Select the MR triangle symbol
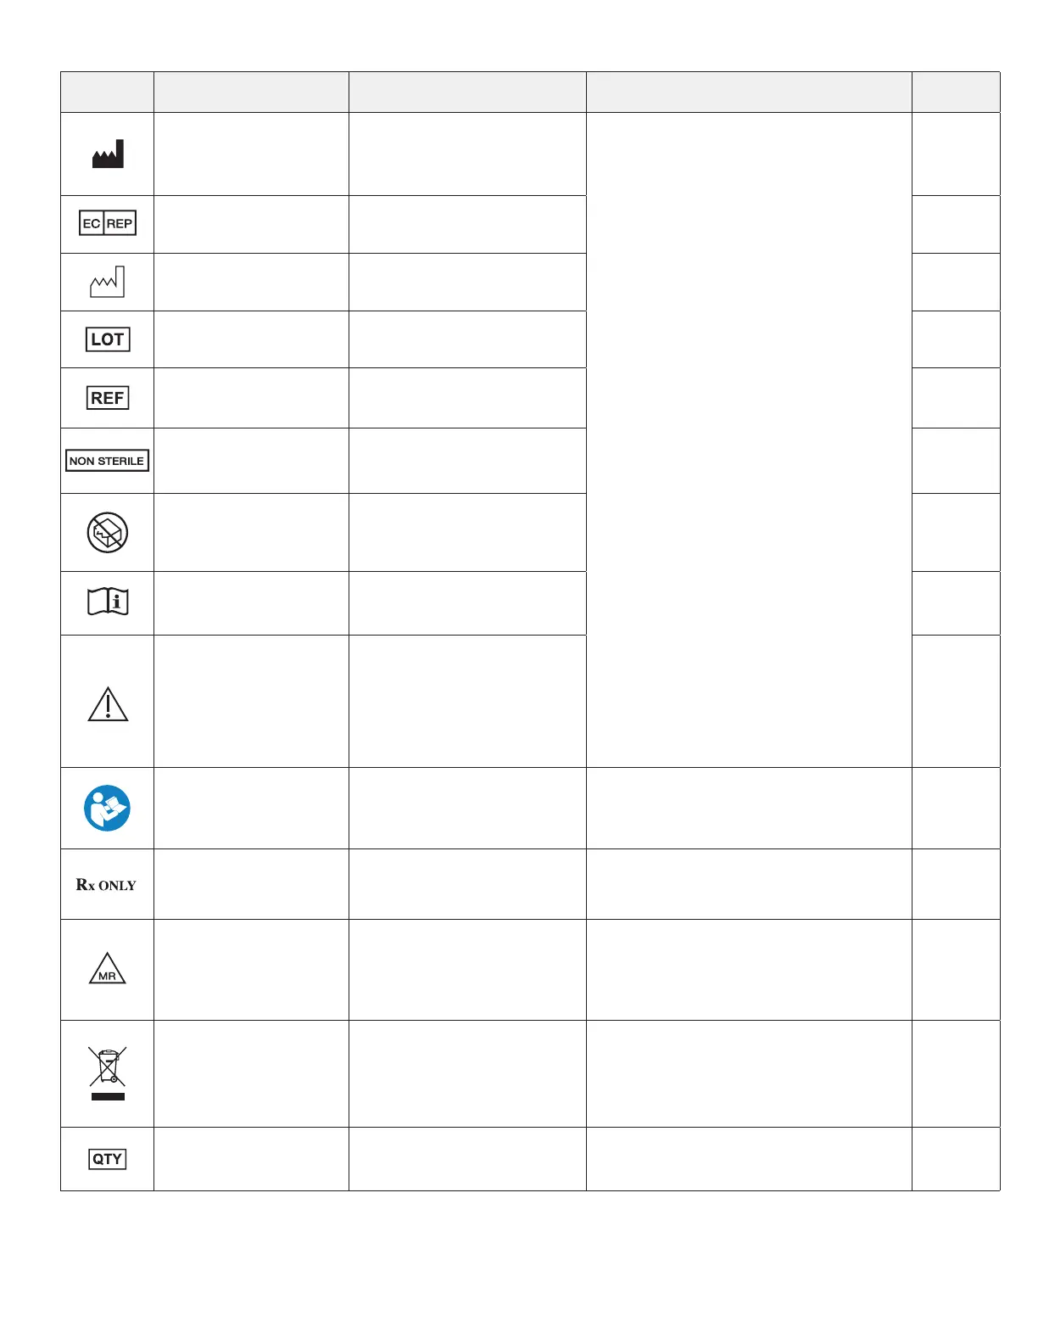 [108, 969]
